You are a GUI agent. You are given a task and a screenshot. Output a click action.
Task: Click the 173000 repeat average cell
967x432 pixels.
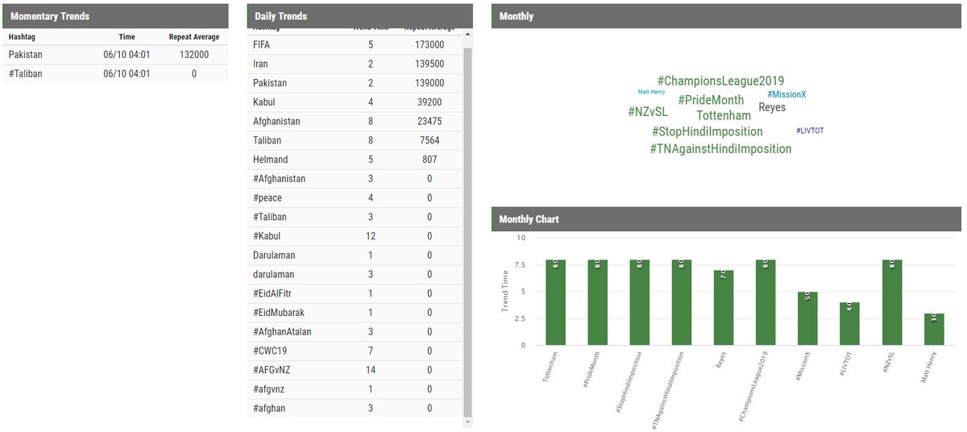coord(430,45)
